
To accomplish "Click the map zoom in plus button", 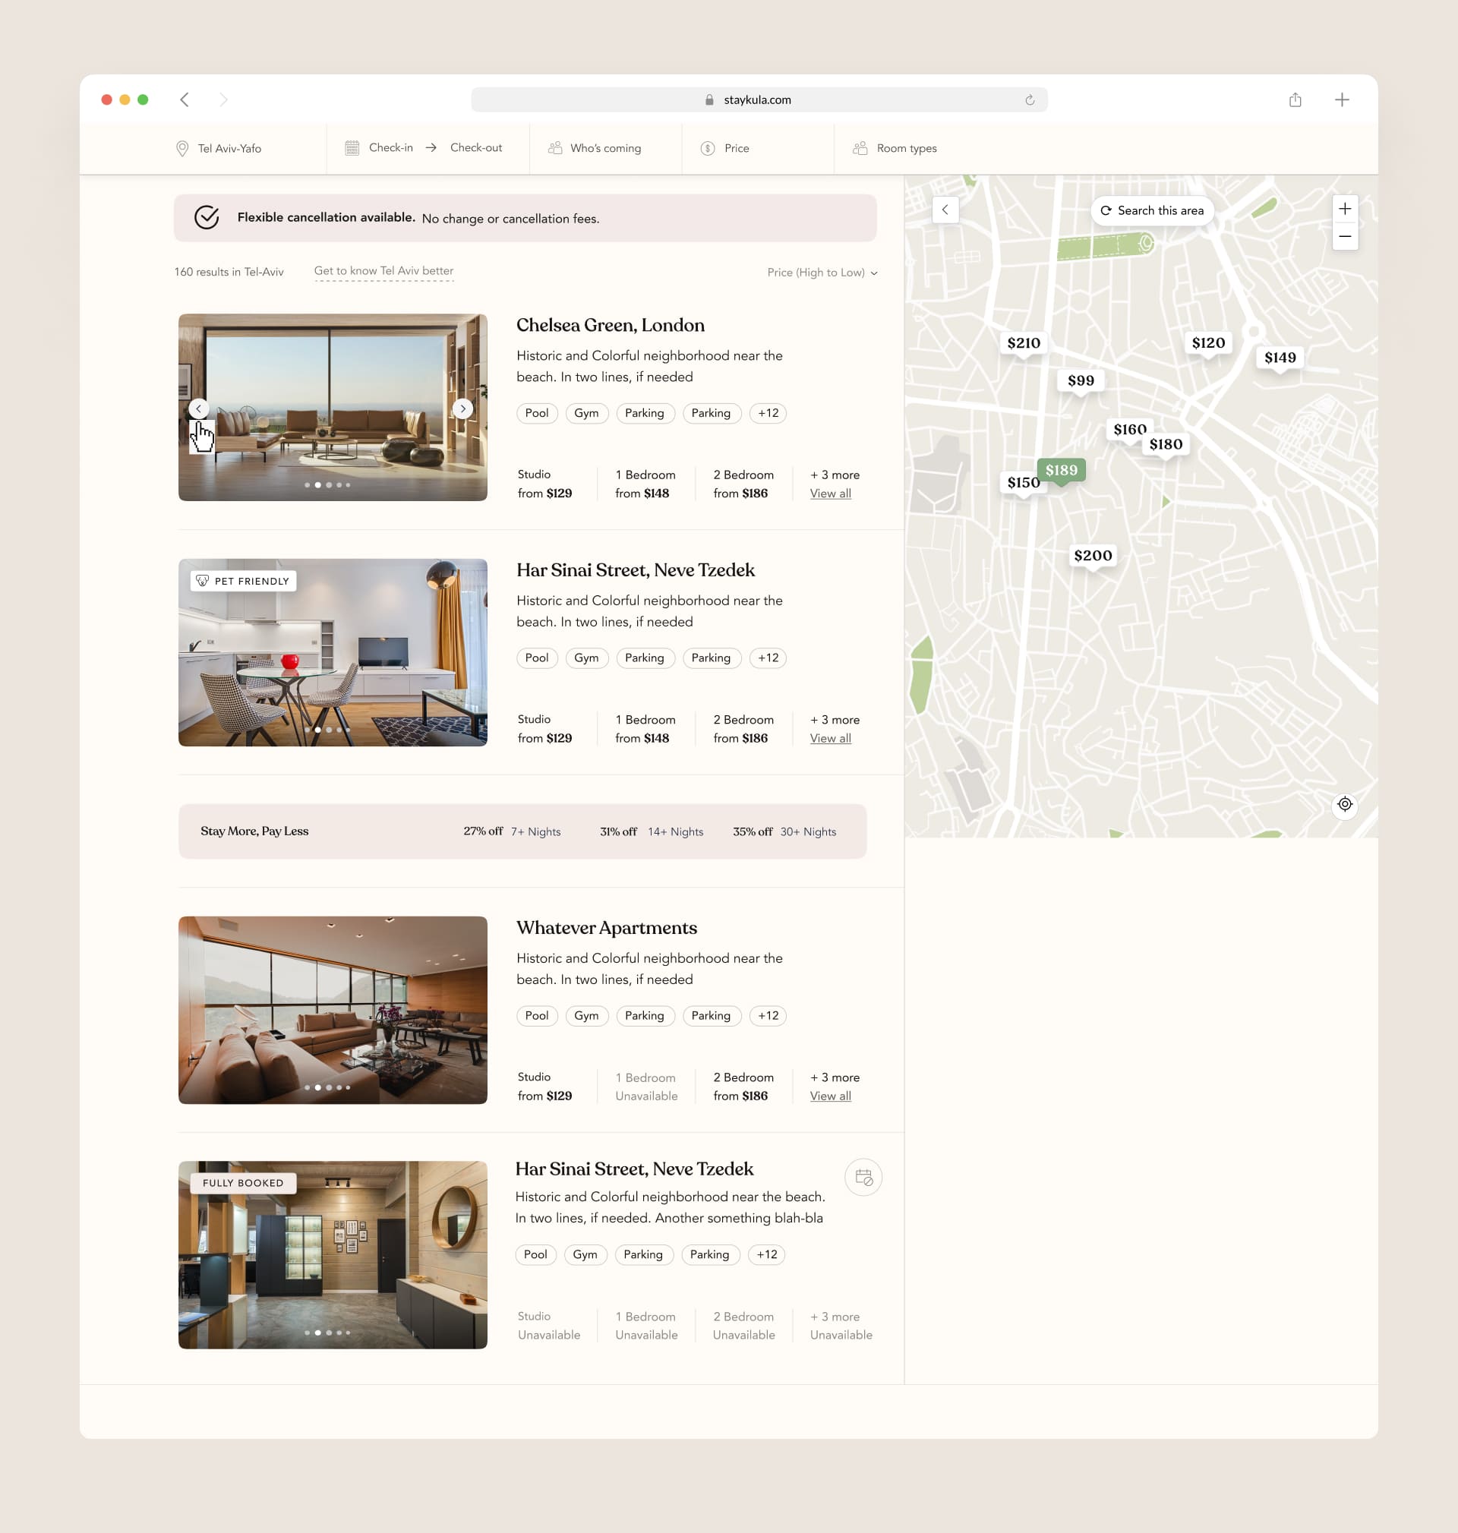I will [1345, 209].
